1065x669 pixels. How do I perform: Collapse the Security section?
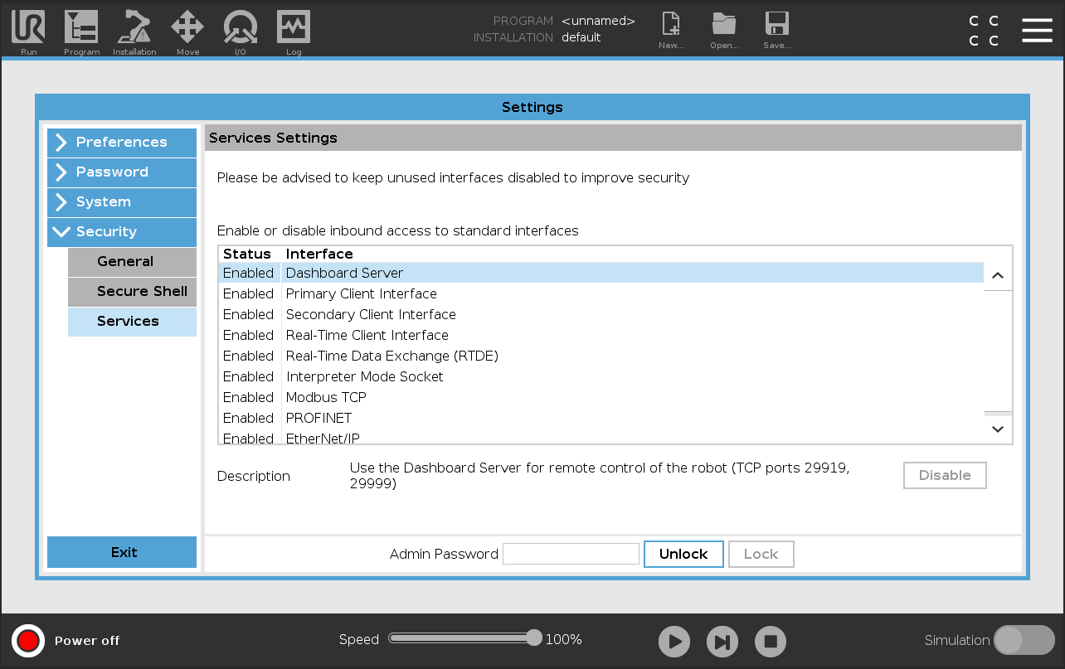122,232
